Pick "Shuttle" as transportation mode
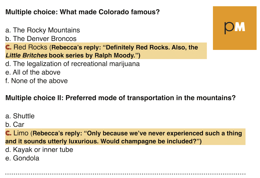 point(20,116)
